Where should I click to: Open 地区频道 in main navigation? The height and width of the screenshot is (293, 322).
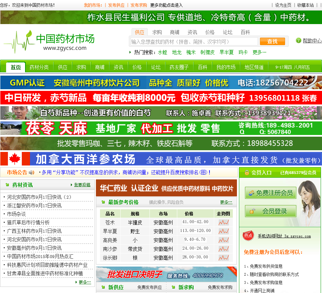pos(254,67)
